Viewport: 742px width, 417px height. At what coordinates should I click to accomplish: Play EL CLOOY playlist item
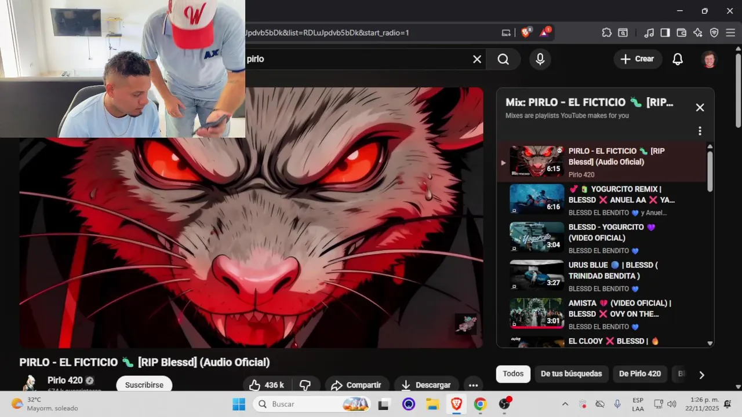[x=602, y=342]
